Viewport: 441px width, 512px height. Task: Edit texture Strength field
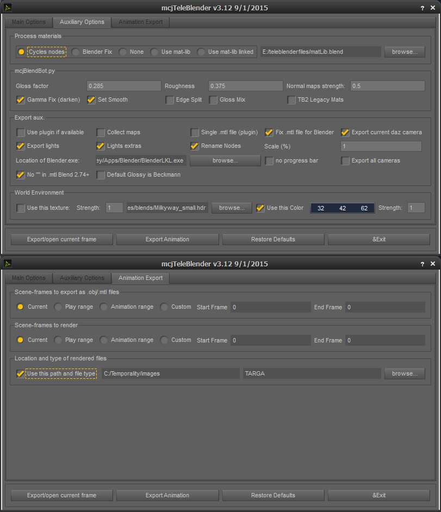(x=114, y=208)
